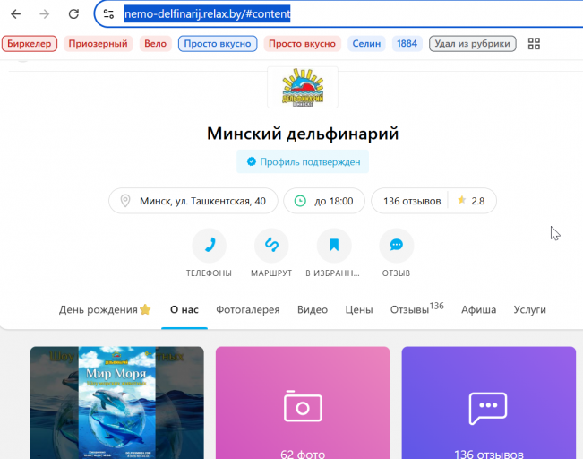Open the Биркелер bookmark
Image resolution: width=583 pixels, height=459 pixels.
click(30, 44)
